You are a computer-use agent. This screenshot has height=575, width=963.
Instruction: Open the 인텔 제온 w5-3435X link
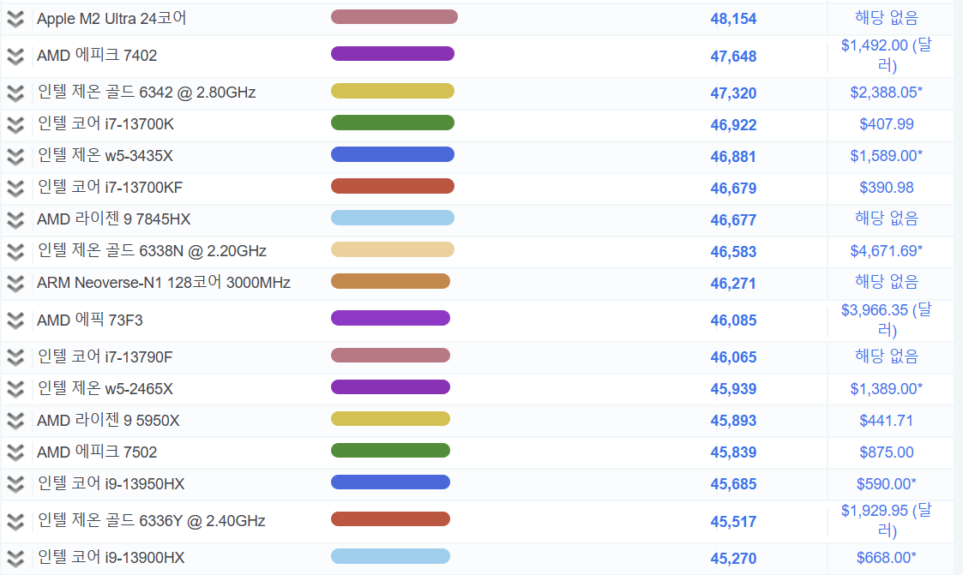point(105,156)
